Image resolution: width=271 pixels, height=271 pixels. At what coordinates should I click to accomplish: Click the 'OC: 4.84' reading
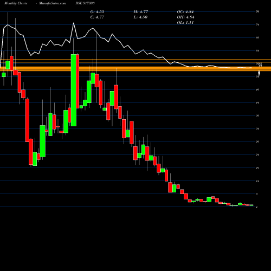[x=185, y=12]
